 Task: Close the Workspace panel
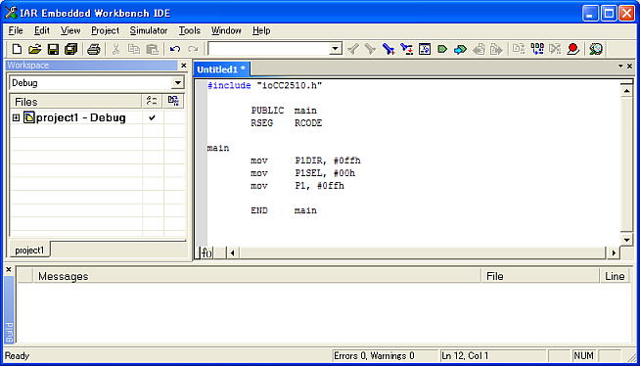tap(183, 66)
